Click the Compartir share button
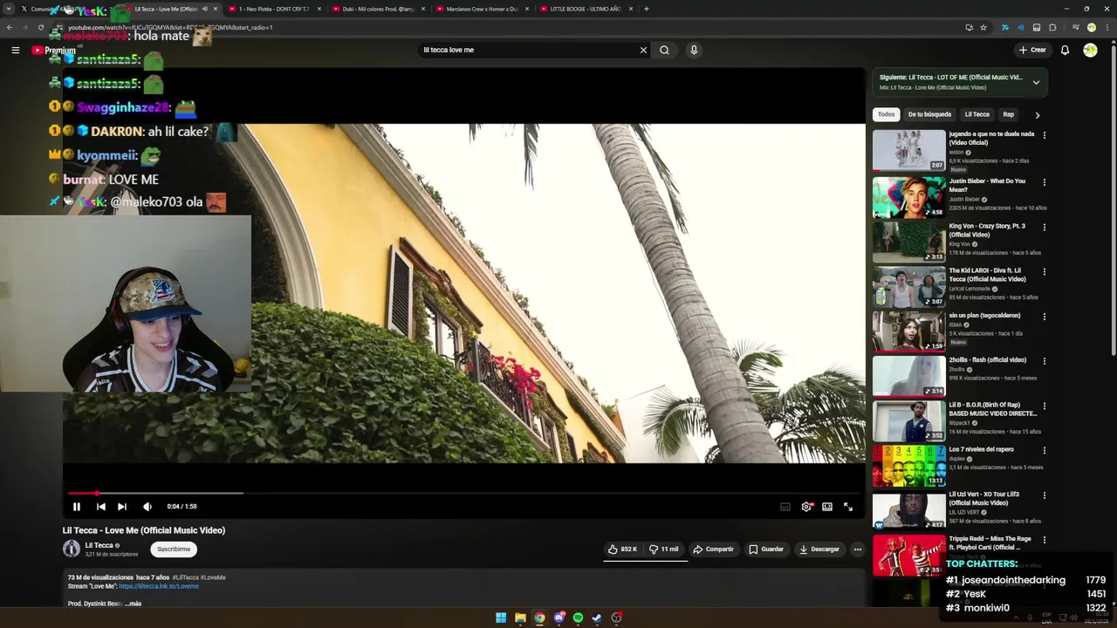Viewport: 1117px width, 628px height. coord(713,549)
